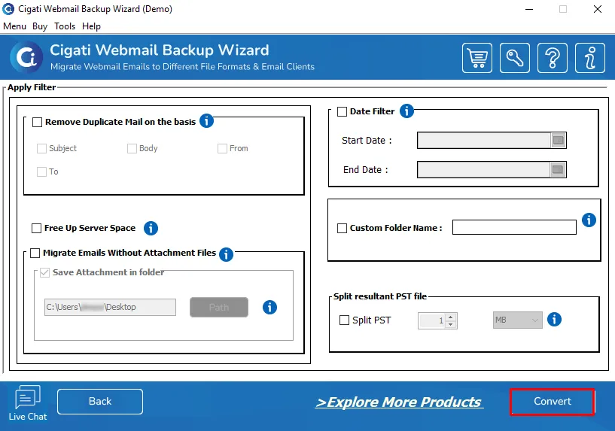This screenshot has width=615, height=431.
Task: Show info for Date Filter
Action: pyautogui.click(x=406, y=111)
